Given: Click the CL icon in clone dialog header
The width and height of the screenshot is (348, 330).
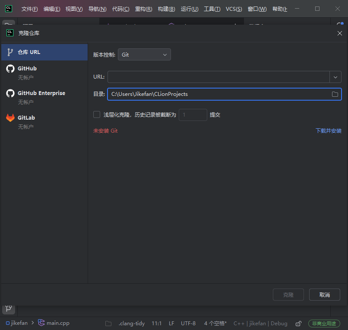Looking at the screenshot, I should pos(10,33).
